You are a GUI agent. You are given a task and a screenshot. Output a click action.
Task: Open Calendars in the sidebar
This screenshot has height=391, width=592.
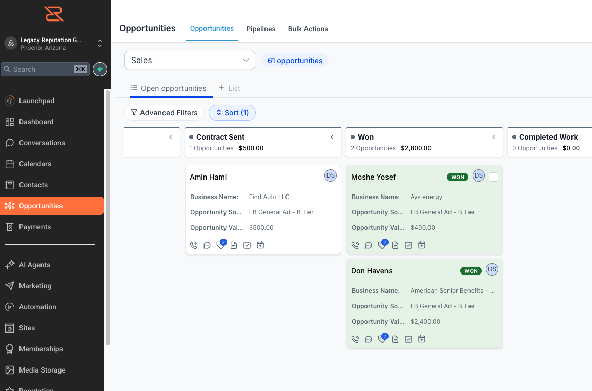[x=52, y=164]
